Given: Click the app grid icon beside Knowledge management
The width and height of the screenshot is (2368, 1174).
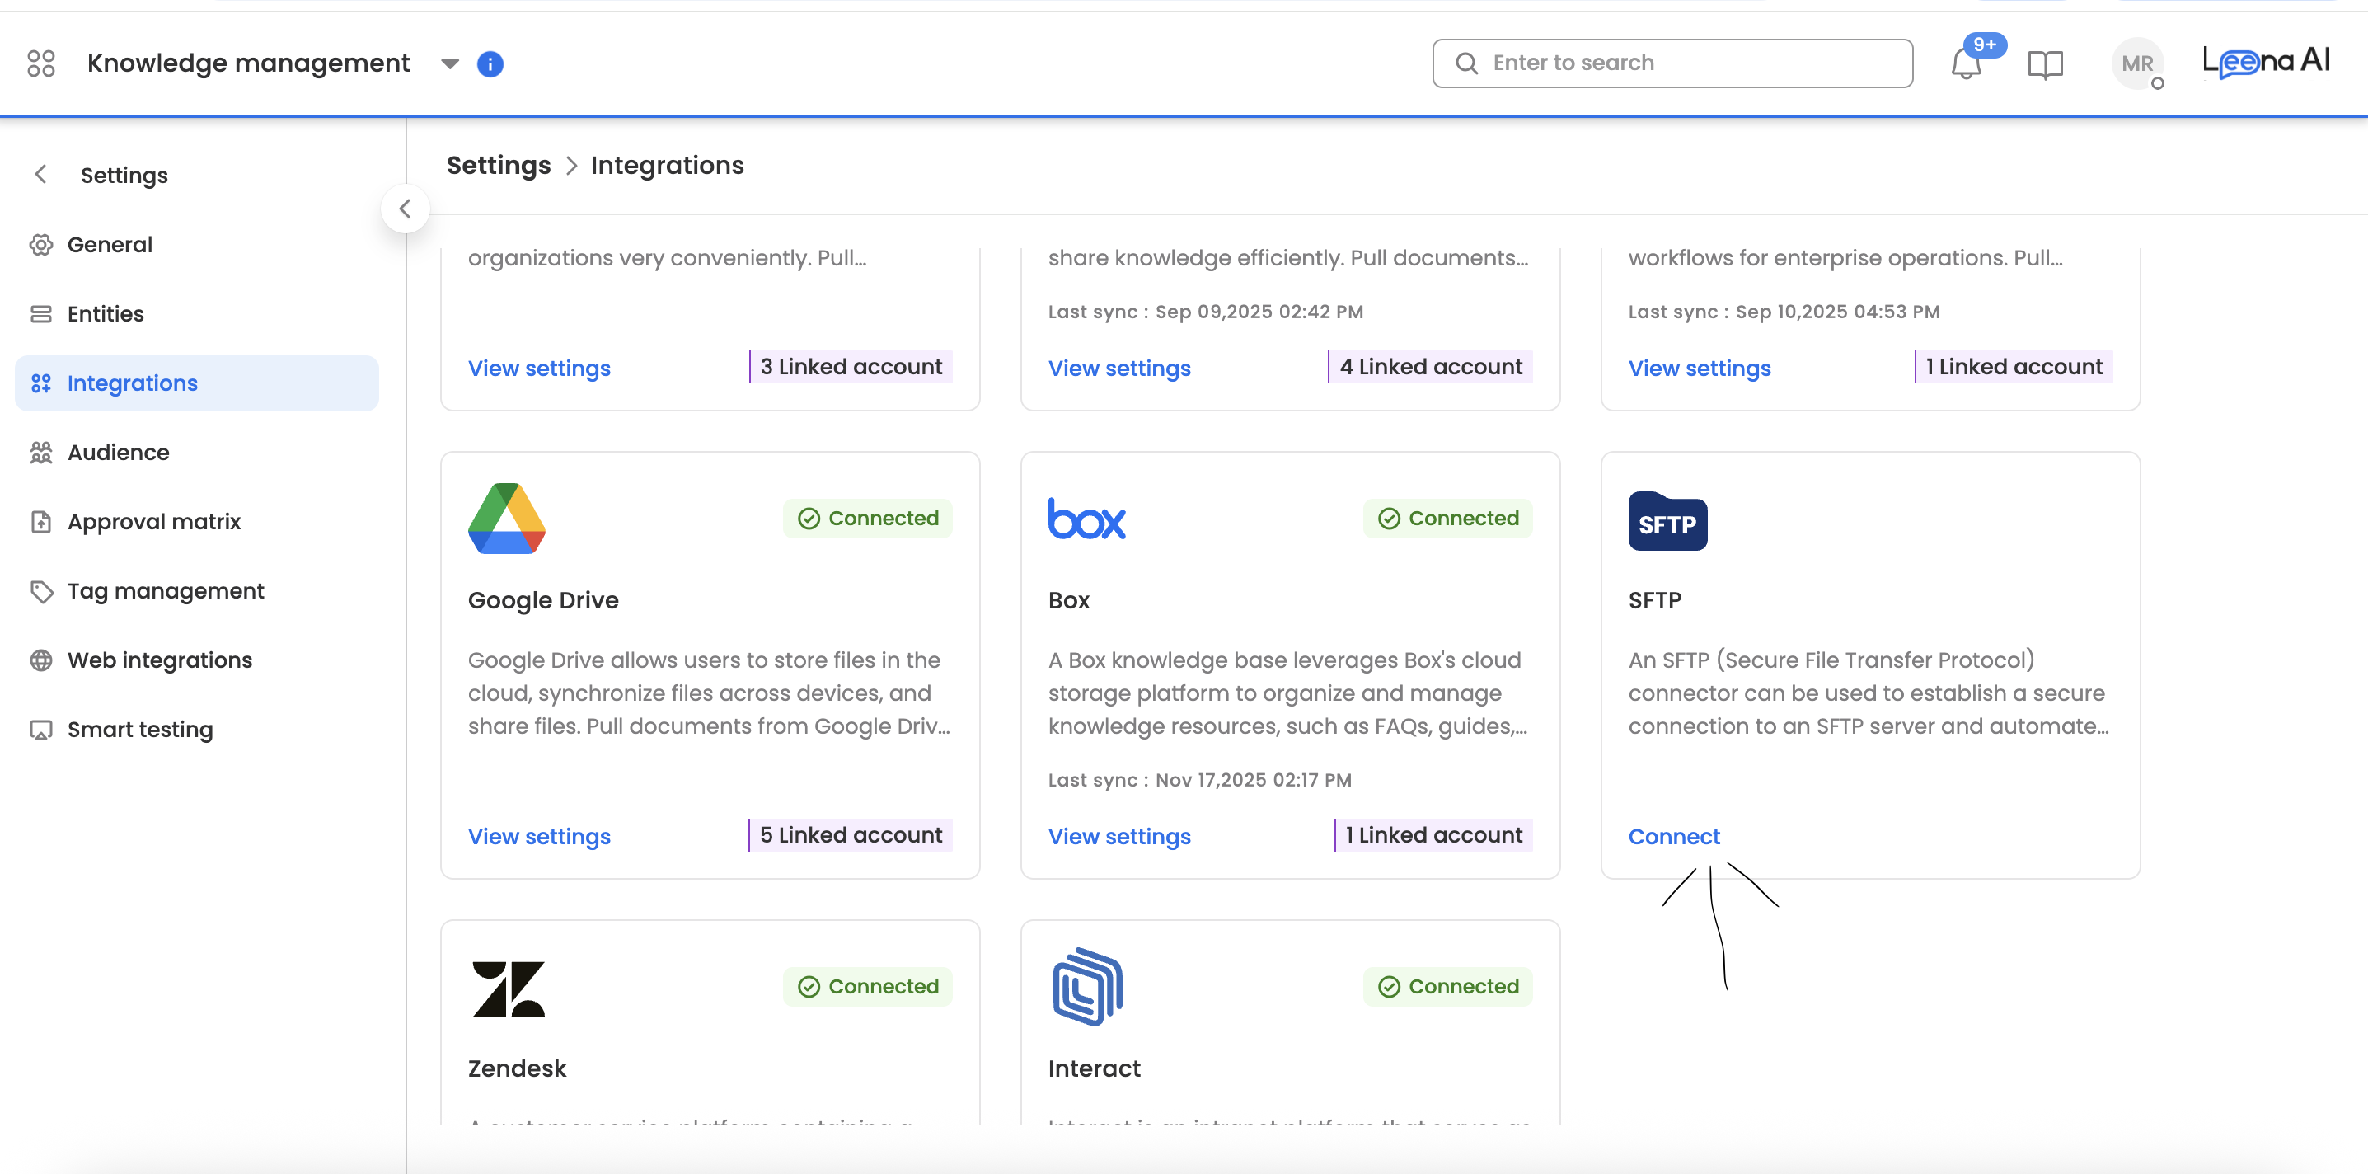Looking at the screenshot, I should tap(41, 63).
